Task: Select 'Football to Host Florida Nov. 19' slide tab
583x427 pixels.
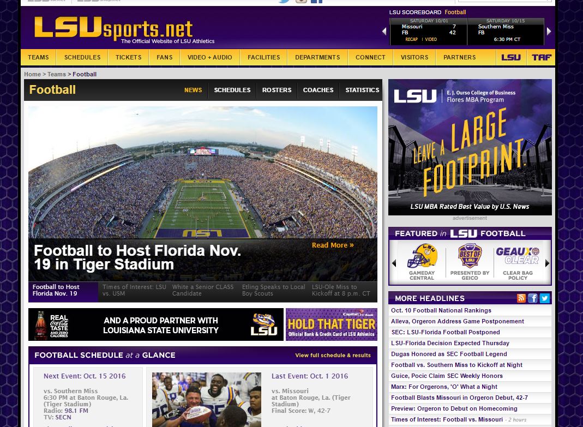Action: [63, 292]
